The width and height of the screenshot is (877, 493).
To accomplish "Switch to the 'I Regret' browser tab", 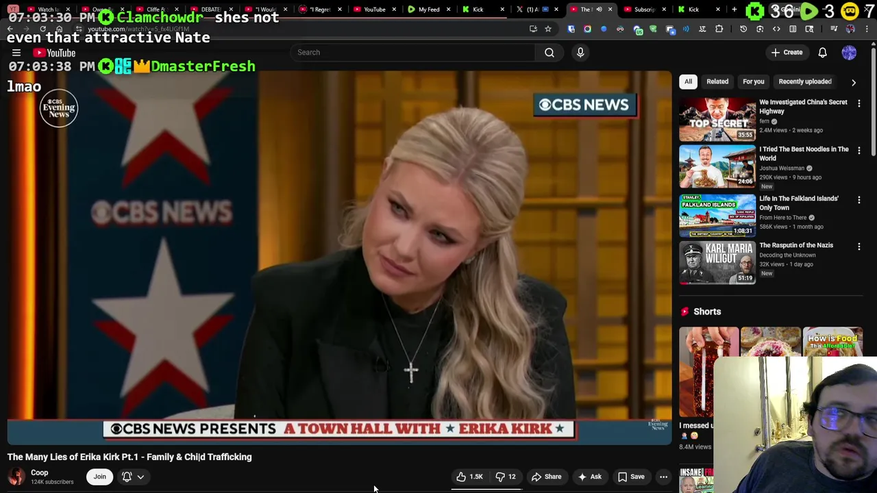I will point(320,10).
